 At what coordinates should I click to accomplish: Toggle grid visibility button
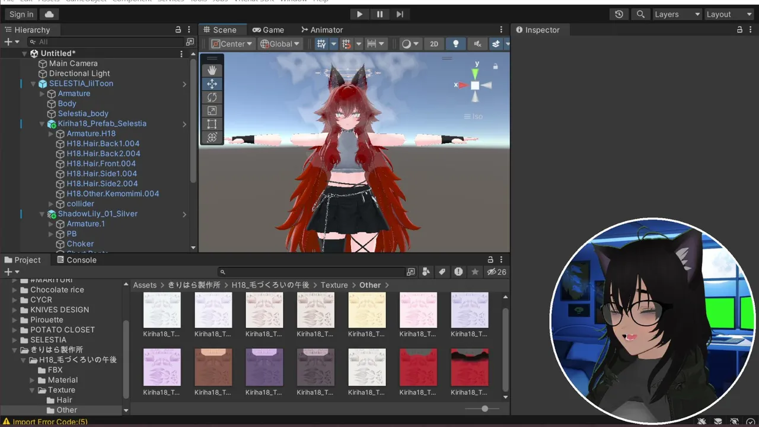pyautogui.click(x=321, y=44)
